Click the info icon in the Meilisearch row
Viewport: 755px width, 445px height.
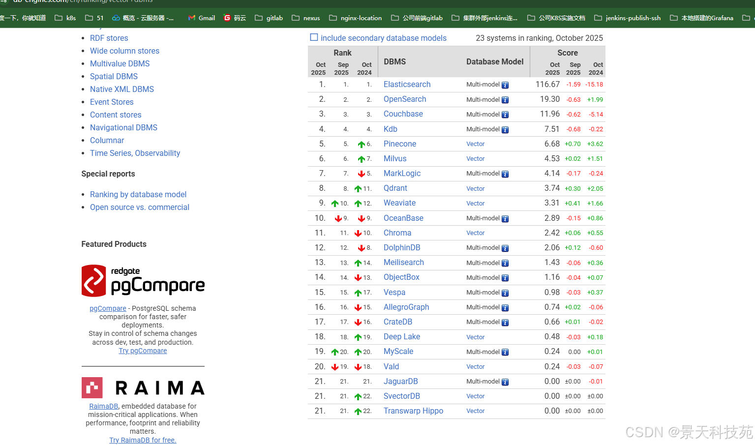coord(505,263)
